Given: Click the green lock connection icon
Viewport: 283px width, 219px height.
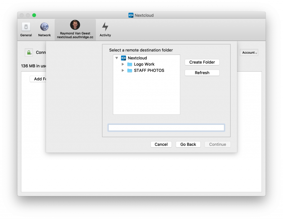Looking at the screenshot, I should [28, 52].
